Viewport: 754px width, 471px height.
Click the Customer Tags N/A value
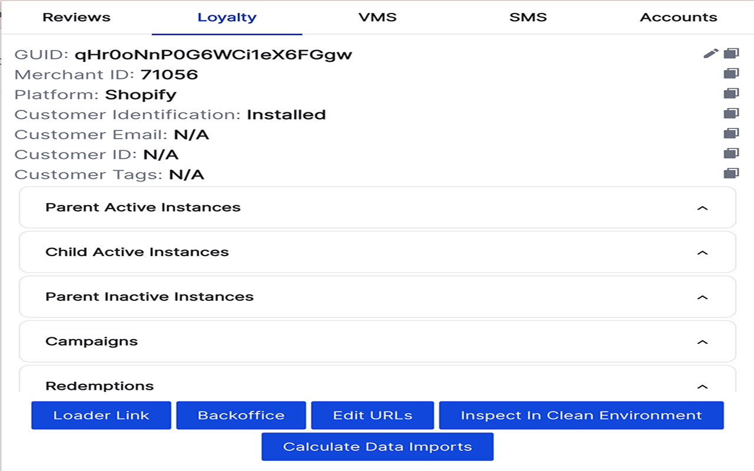pyautogui.click(x=186, y=175)
